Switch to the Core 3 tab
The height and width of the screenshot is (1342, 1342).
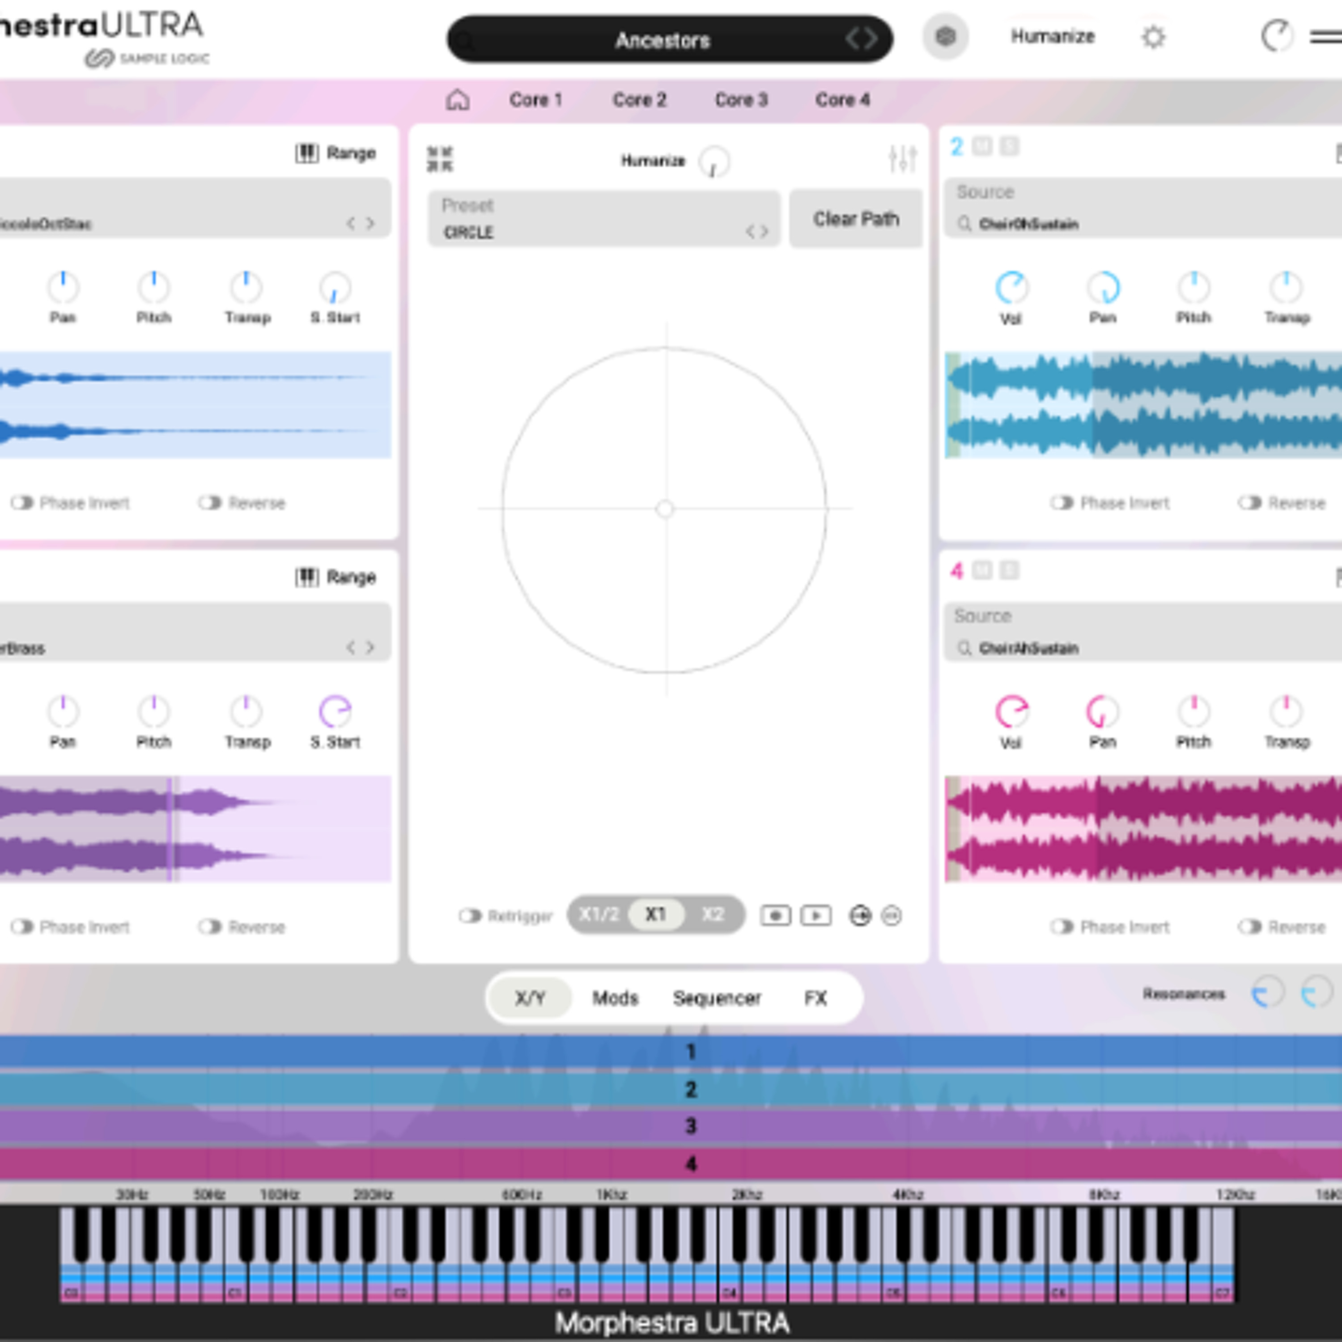(x=741, y=100)
